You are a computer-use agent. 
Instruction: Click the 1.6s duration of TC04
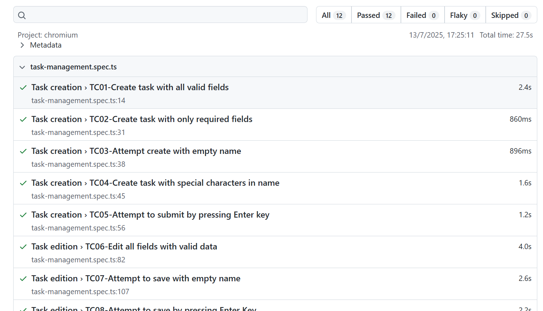tap(525, 183)
